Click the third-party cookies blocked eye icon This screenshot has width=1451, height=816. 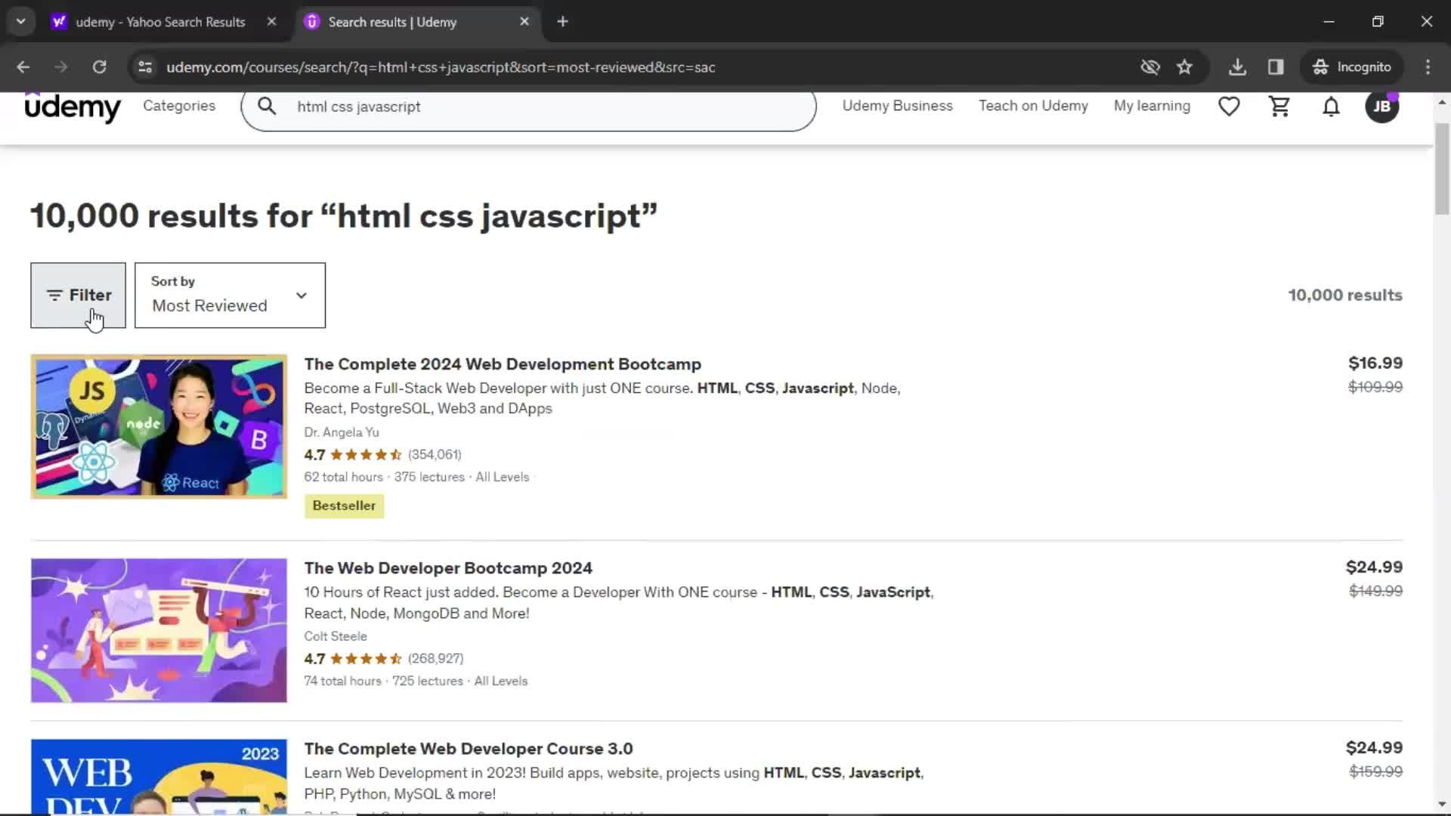point(1150,67)
